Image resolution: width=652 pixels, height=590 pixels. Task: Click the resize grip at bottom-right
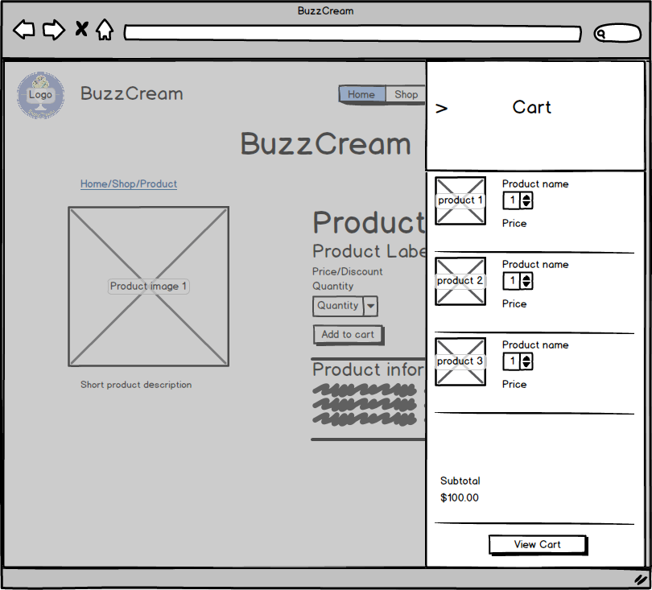click(x=640, y=581)
